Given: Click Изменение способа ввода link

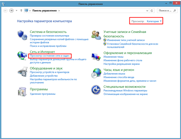Looking at the screenshot, I should coord(119,77).
